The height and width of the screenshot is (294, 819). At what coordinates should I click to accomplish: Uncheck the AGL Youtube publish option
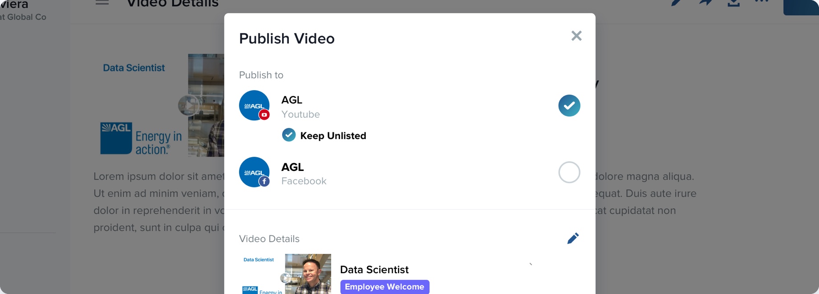569,106
